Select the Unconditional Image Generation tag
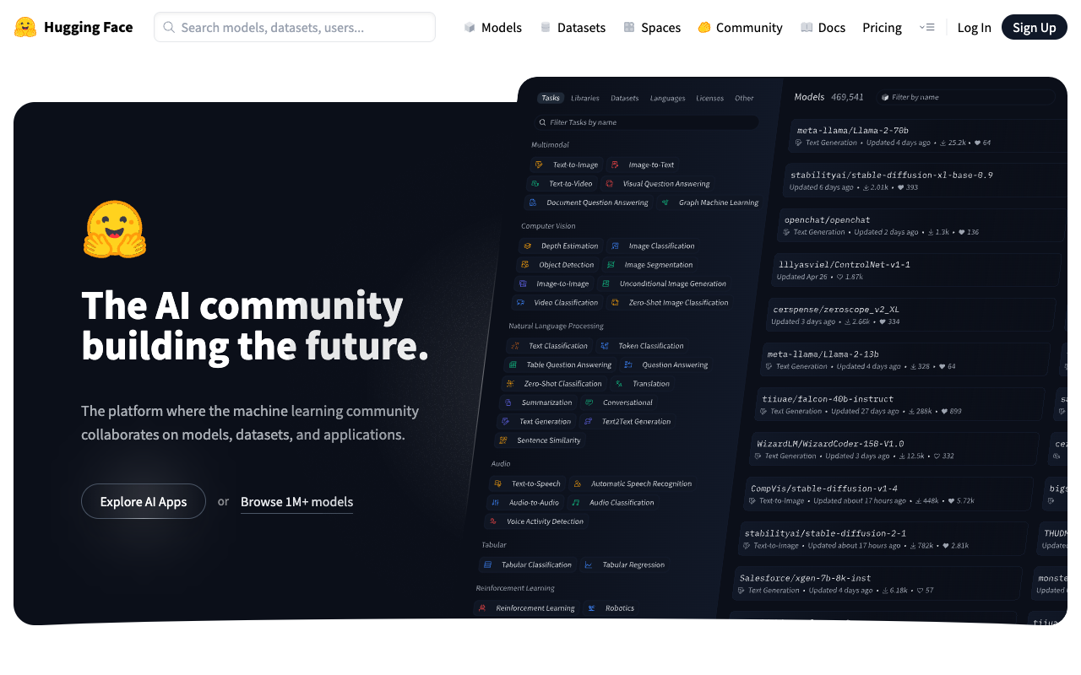This screenshot has height=675, width=1081. (x=664, y=283)
